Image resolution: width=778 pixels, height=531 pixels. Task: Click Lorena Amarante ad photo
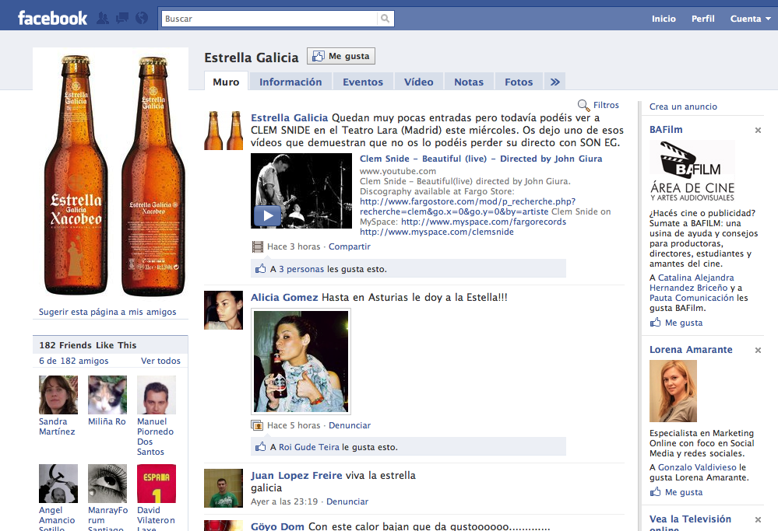pos(674,391)
